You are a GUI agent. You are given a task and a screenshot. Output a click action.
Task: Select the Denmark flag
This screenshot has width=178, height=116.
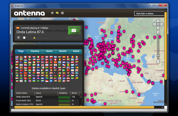point(47,62)
